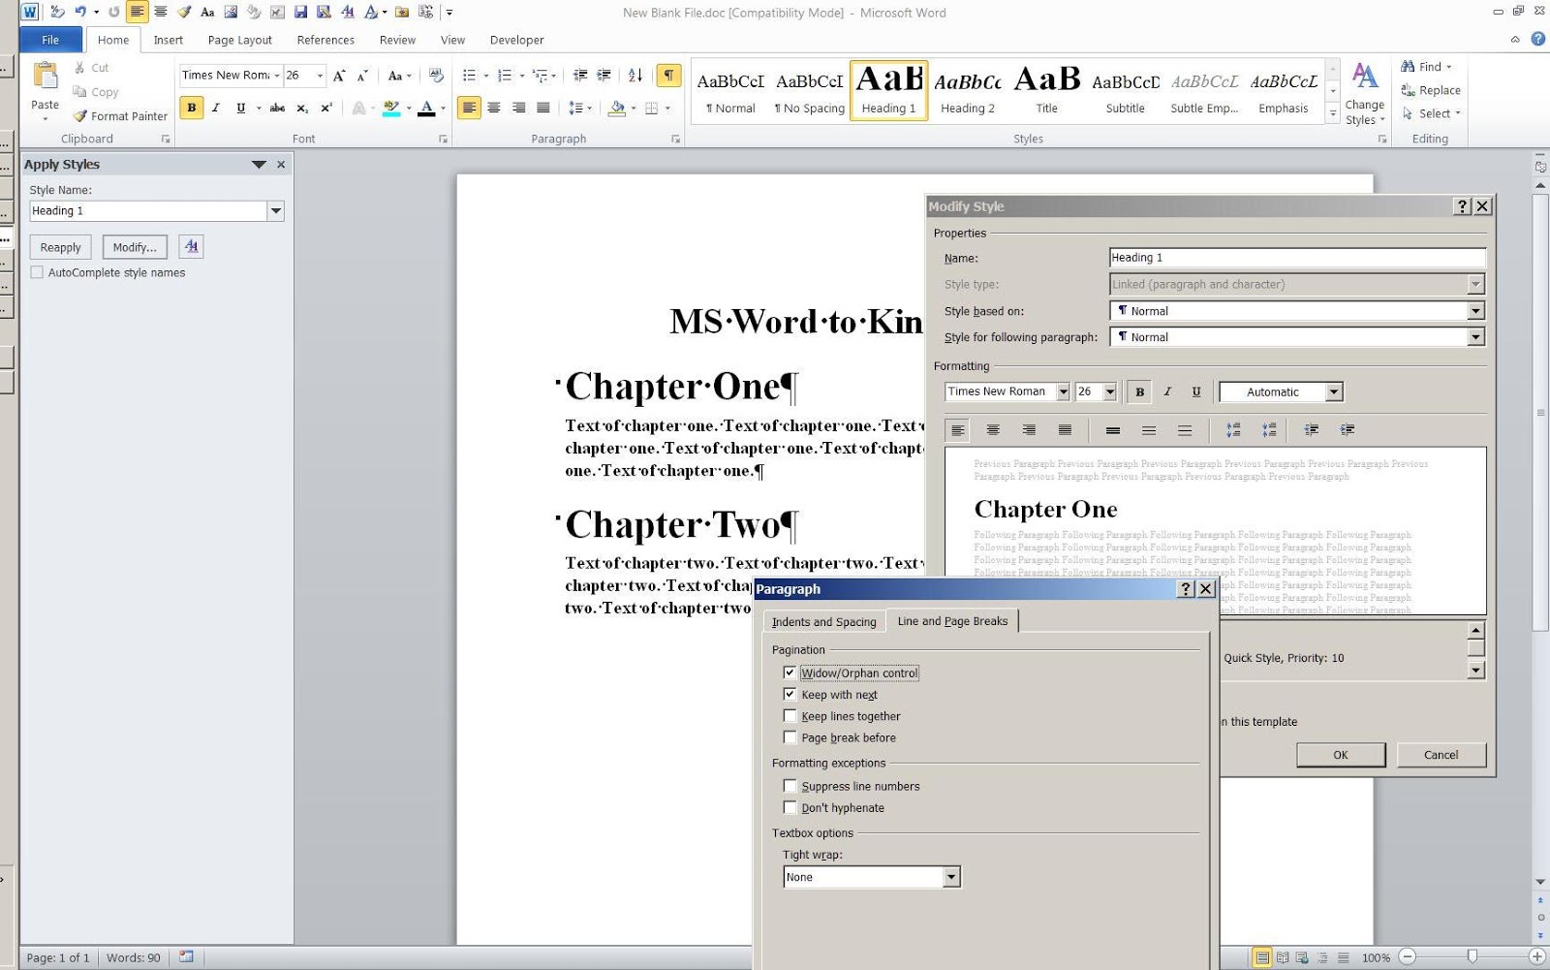The height and width of the screenshot is (970, 1550).
Task: Click the Decrease Indent icon
Action: click(578, 77)
